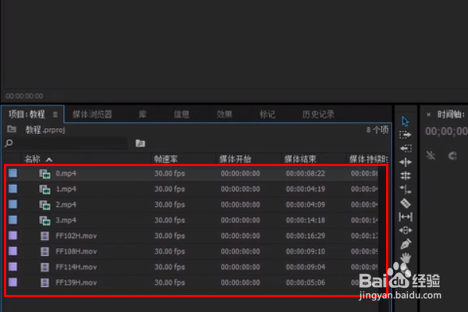Screen dimensions: 468x312
Task: Click the project folder icon beside 教程.prproj
Action: click(12, 129)
